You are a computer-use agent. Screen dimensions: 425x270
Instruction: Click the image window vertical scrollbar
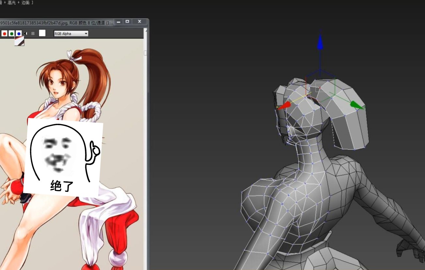point(145,149)
